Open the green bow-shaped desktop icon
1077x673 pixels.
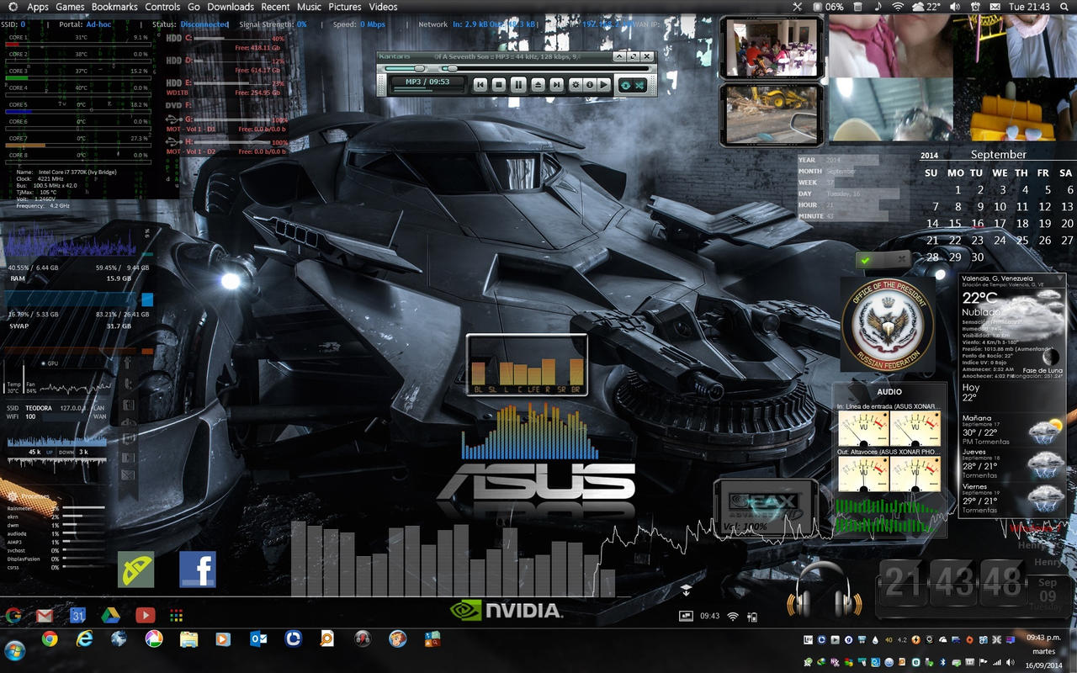tap(136, 570)
